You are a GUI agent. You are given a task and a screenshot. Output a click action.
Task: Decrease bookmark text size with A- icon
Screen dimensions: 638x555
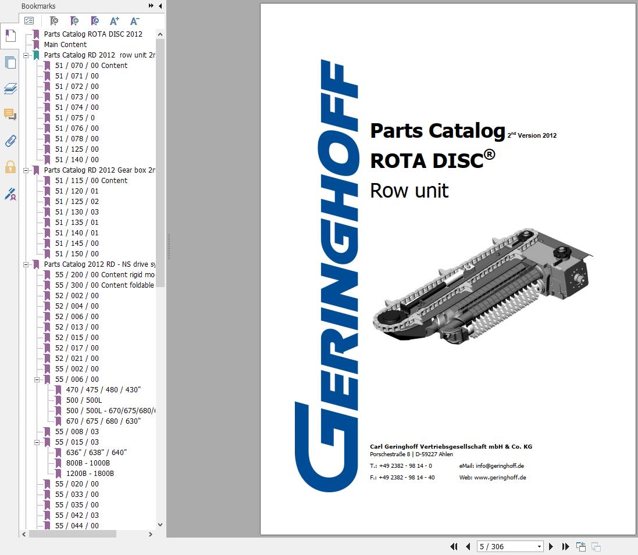click(134, 20)
